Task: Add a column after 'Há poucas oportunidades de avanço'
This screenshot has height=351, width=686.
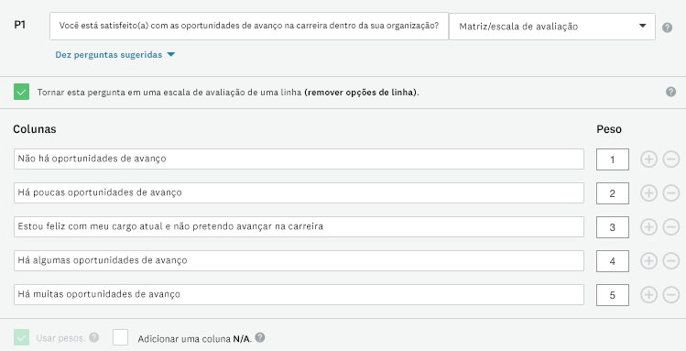Action: coord(648,193)
